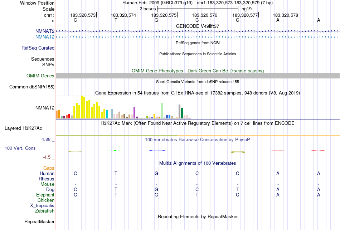340x230 pixels.
Task: Click Repeating Elements by RepeatMasker title
Action: click(x=198, y=216)
